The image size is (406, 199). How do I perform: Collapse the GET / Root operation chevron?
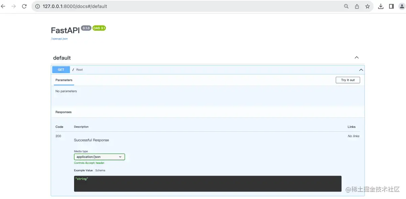(361, 70)
